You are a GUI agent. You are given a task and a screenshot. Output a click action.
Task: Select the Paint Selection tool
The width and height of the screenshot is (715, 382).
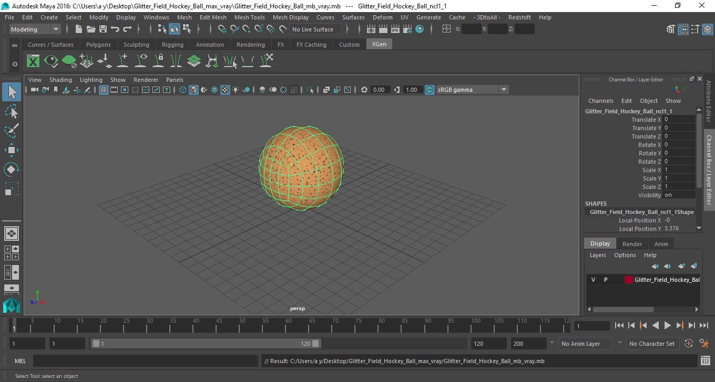tap(12, 131)
